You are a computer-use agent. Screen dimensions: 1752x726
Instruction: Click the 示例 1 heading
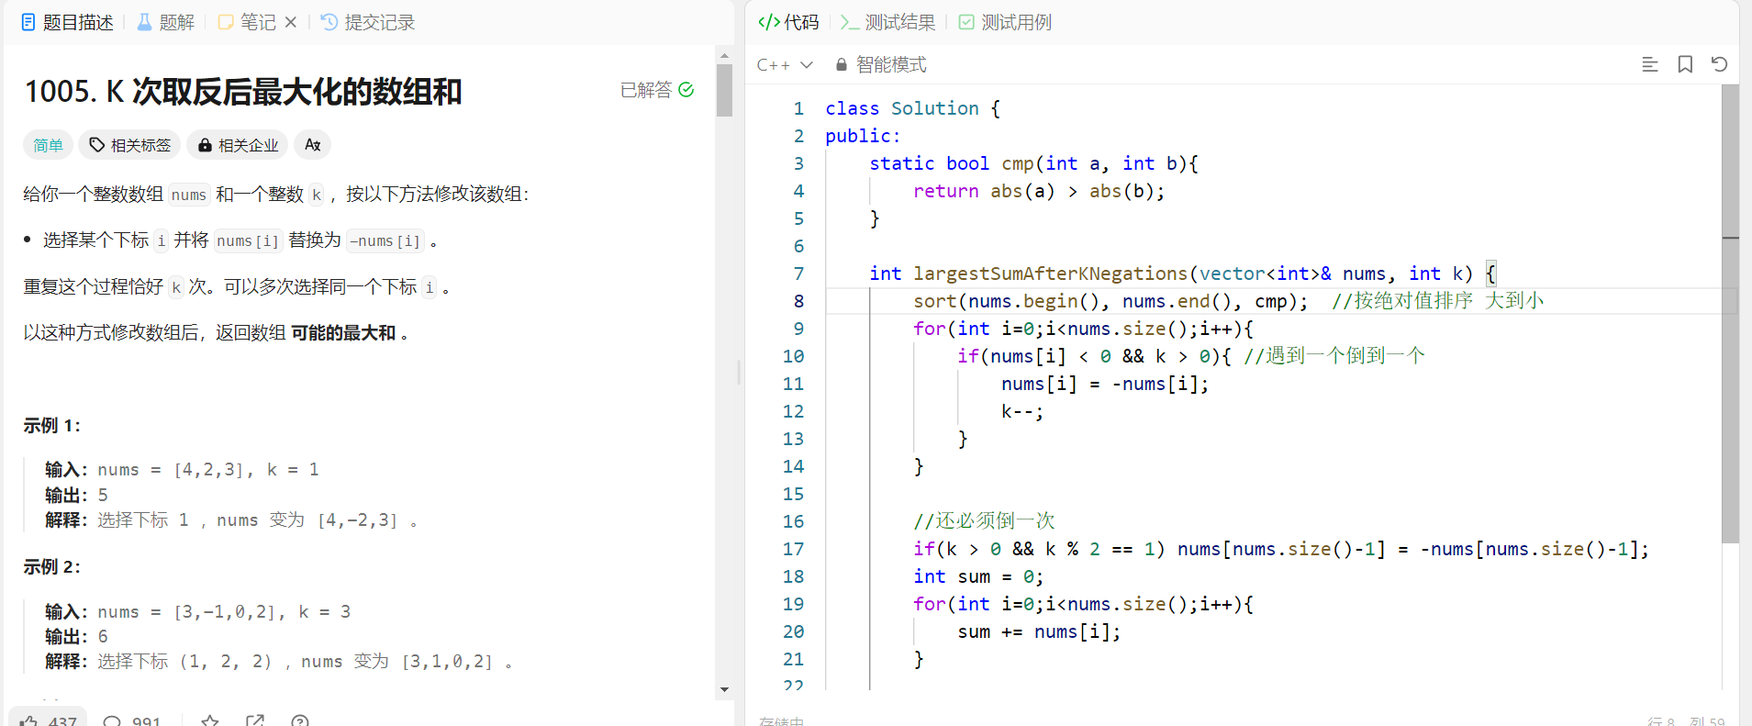[x=51, y=425]
